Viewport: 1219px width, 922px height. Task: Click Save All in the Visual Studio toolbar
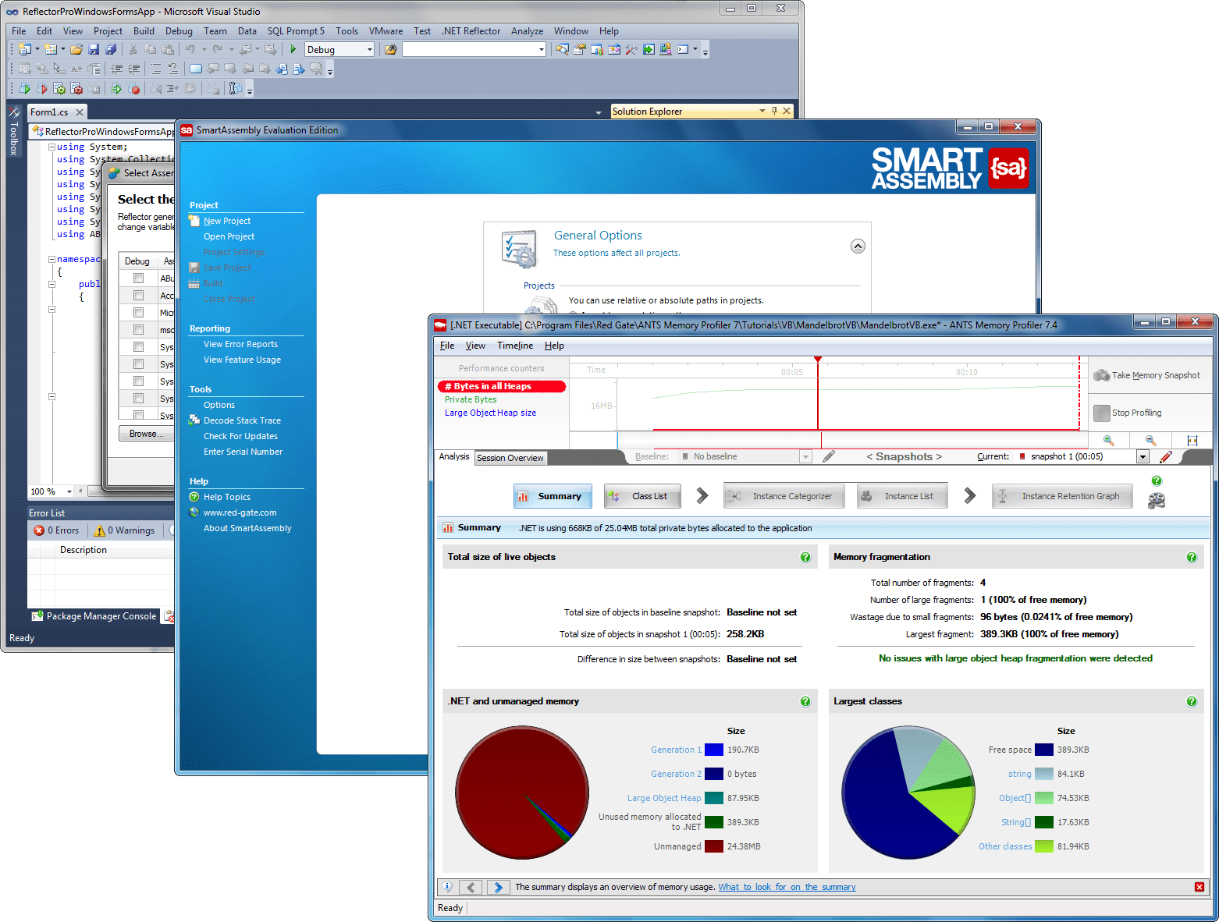tap(112, 48)
